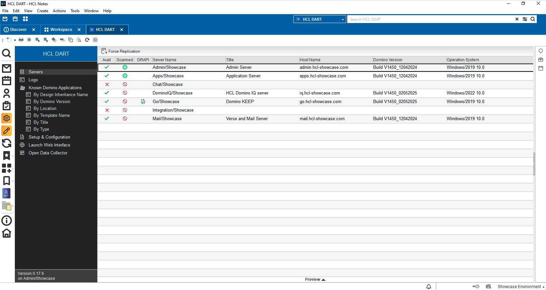Click the orange pencil icon in left sidebar

point(7,131)
